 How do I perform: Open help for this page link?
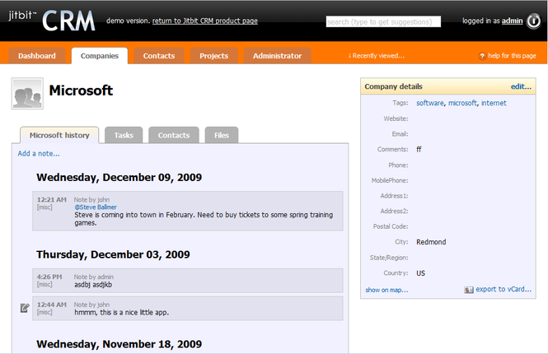[512, 56]
